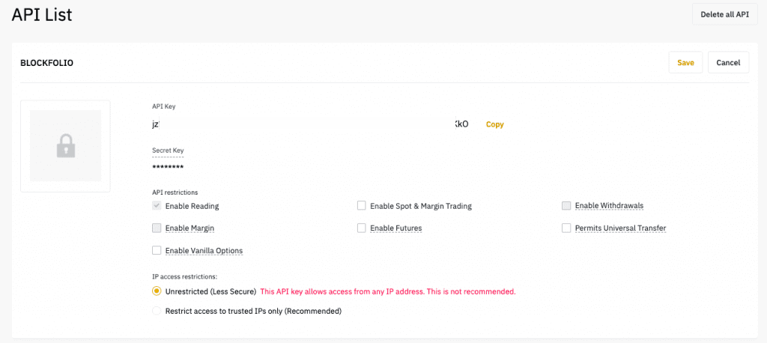Choose Restrict access to trusted IPs only

(157, 311)
